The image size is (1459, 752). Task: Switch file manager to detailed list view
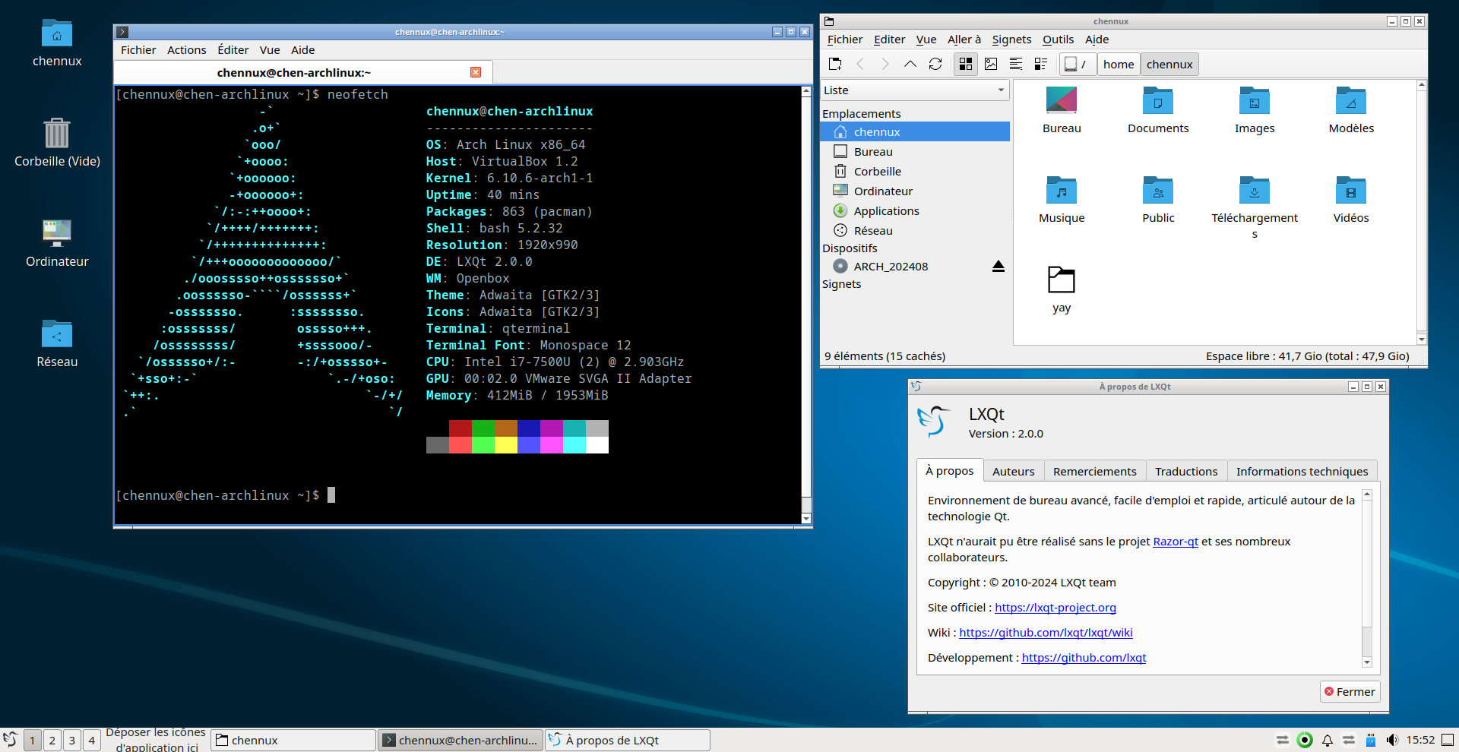pyautogui.click(x=1041, y=65)
